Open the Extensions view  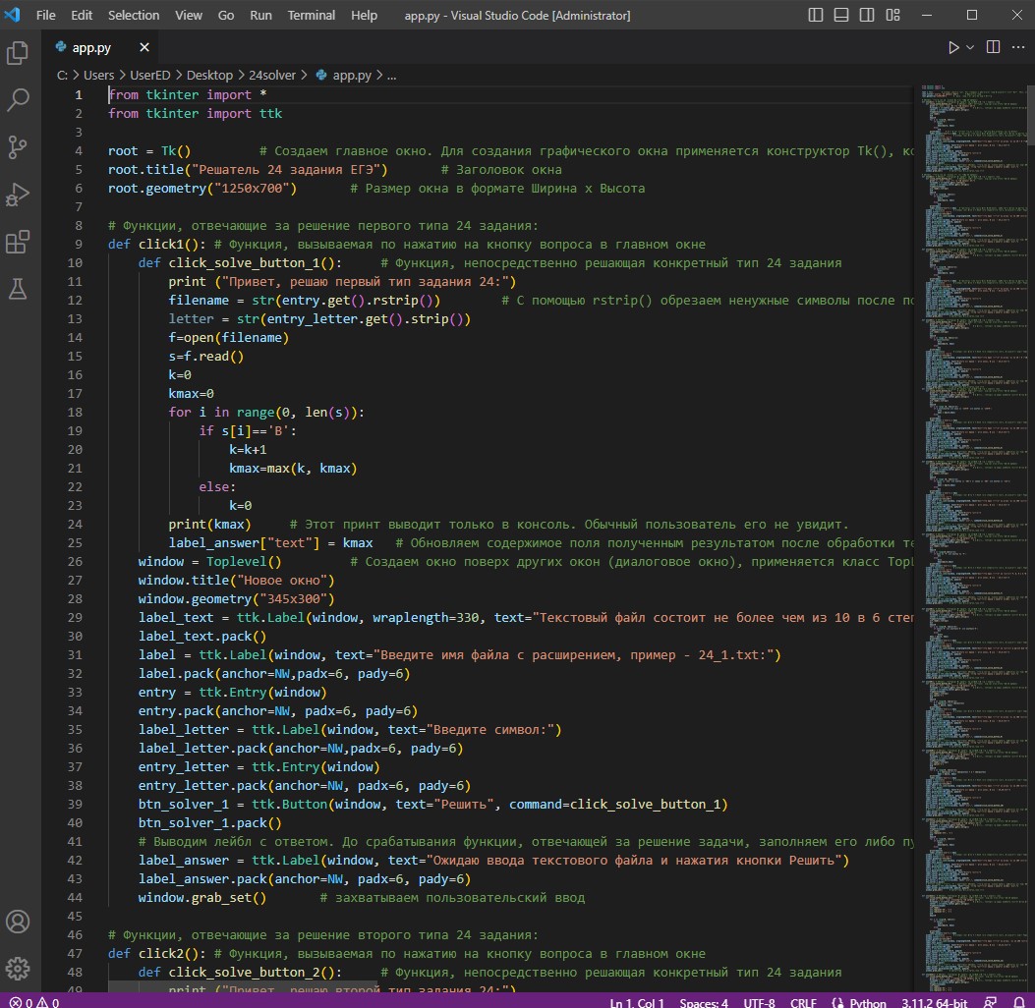[18, 242]
